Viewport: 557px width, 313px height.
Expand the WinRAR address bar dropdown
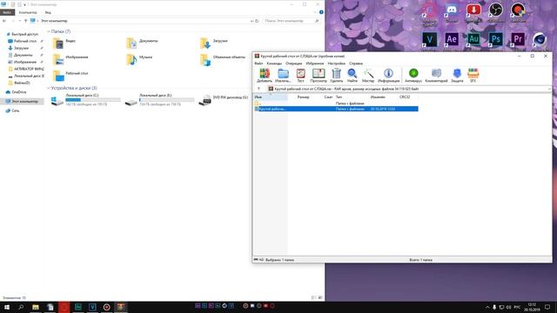549,89
